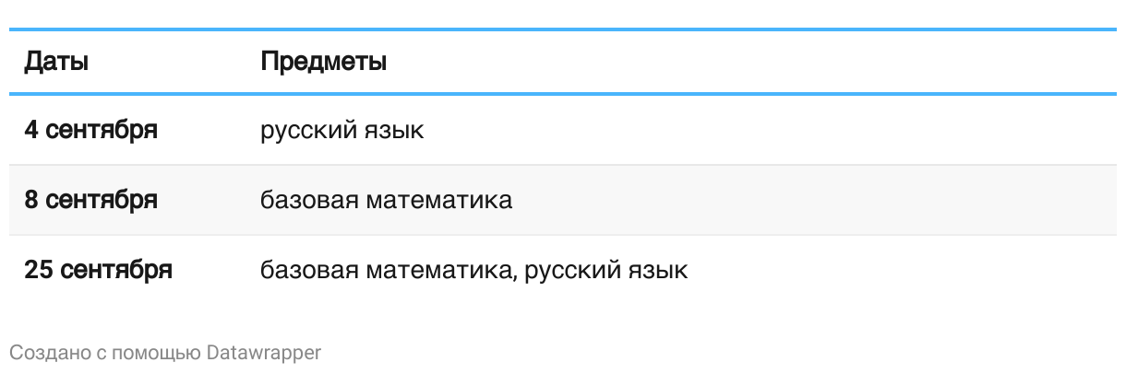Click the Создано с помощью text
1126x374 pixels.
coord(106,353)
